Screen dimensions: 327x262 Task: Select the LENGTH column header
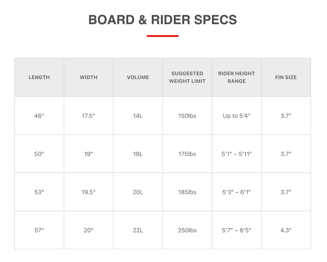pyautogui.click(x=39, y=77)
